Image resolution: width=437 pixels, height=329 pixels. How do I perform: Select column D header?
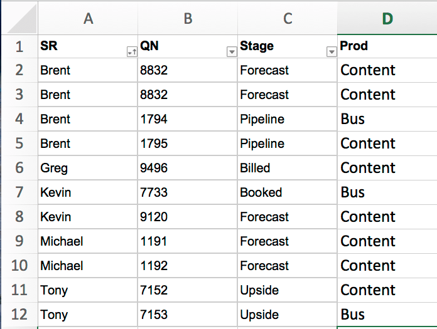pos(387,18)
